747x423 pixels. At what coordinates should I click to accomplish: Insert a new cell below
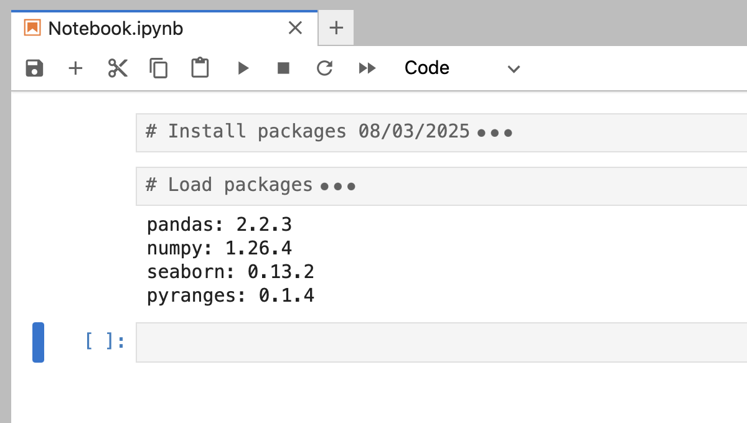[75, 68]
